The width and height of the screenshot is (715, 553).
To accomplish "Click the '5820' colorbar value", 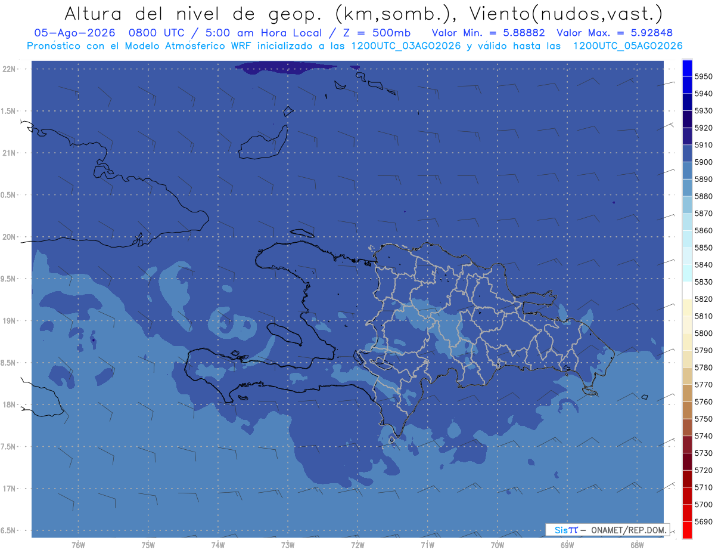I will [703, 299].
